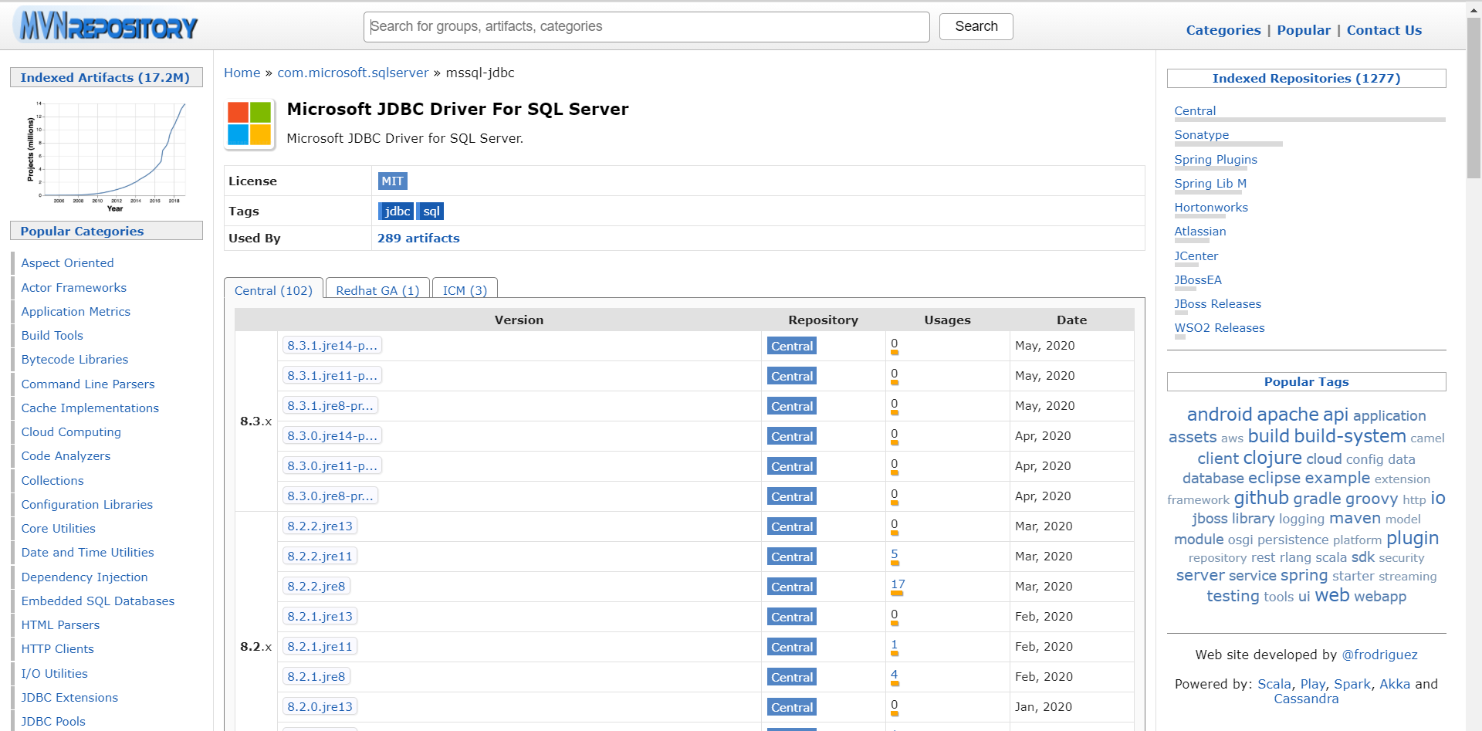The height and width of the screenshot is (731, 1482).
Task: Open com.microsoft.sqlserver breadcrumb link
Action: (353, 73)
